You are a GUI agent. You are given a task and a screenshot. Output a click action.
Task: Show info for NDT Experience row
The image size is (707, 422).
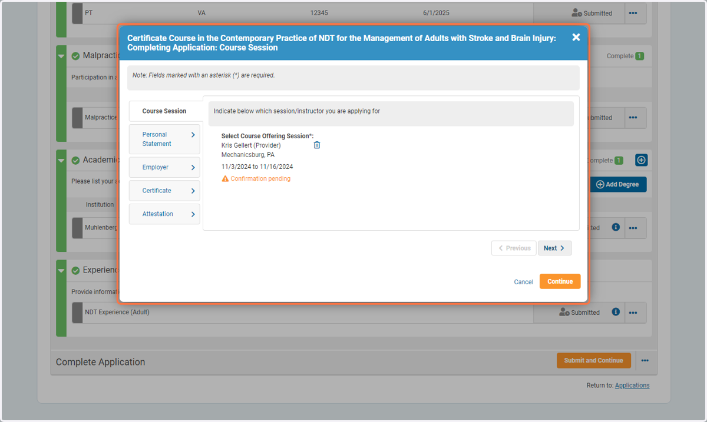point(616,312)
